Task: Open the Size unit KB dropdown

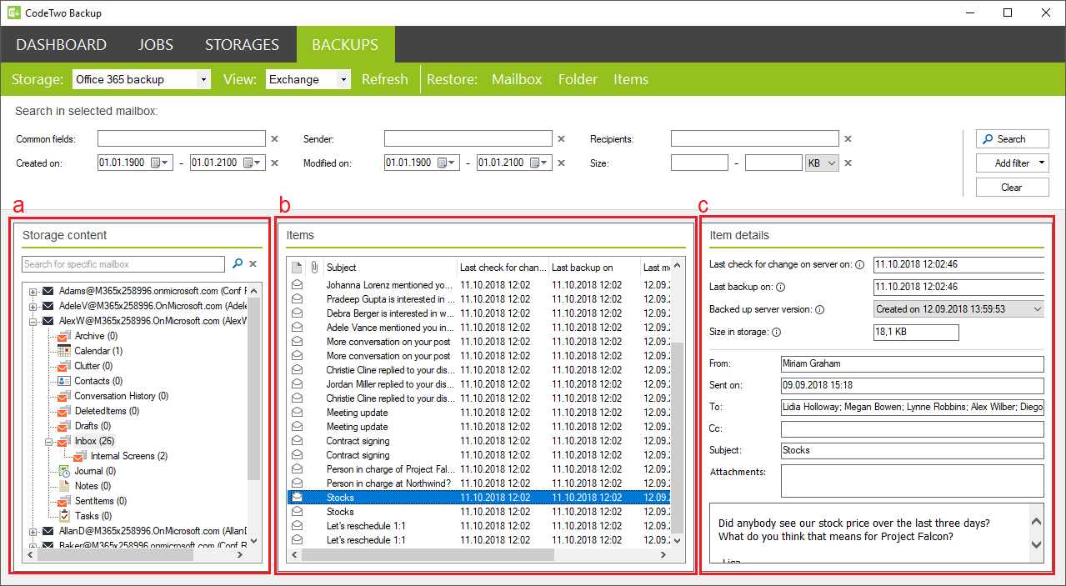Action: click(821, 163)
